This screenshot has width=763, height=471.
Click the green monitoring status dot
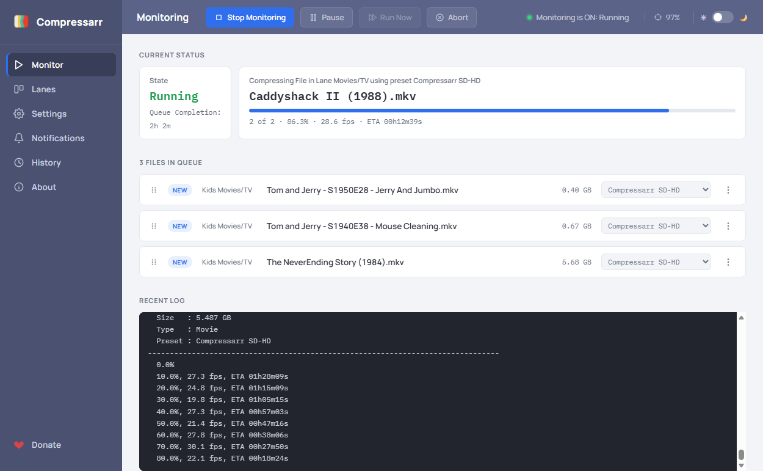(529, 18)
